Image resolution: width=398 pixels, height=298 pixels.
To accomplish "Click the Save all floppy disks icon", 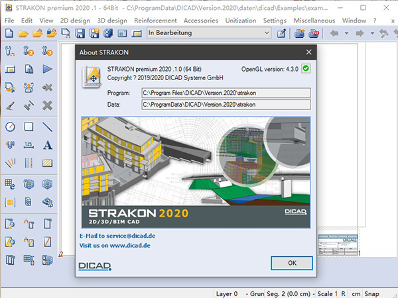I will click(108, 33).
